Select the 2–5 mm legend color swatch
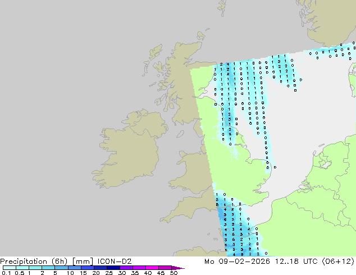The height and width of the screenshot is (275, 356). tap(48, 268)
